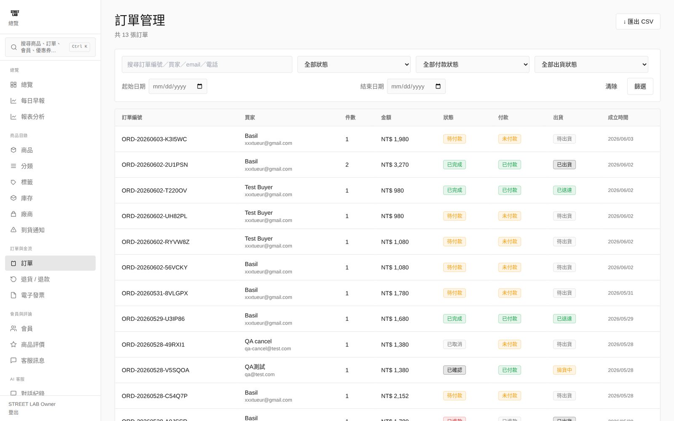Screen dimensions: 674x421
Task: Click the 標籤 tag icon
Action: (13, 182)
